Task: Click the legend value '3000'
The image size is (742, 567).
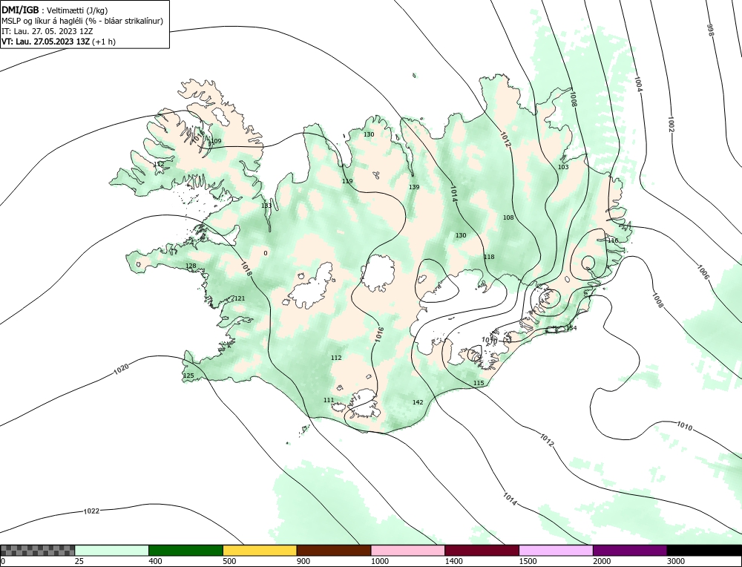Action: click(676, 561)
